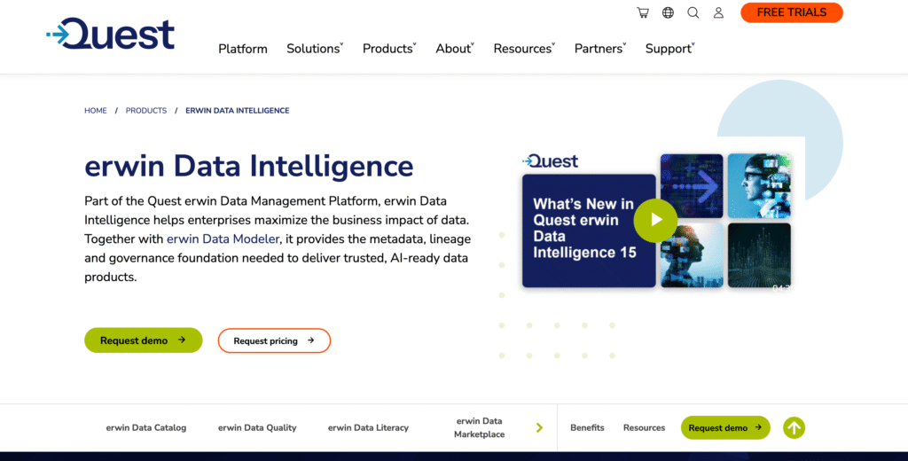Jump to Benefits section
908x461 pixels.
(x=587, y=428)
